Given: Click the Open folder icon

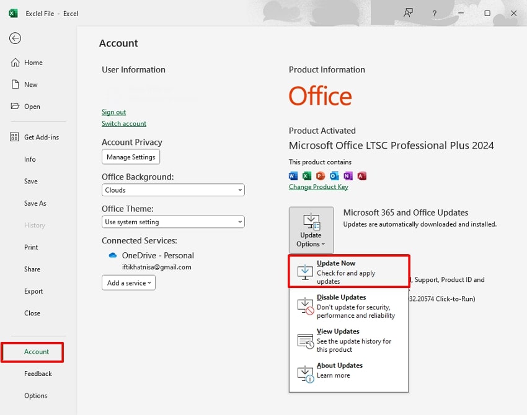Looking at the screenshot, I should 15,106.
